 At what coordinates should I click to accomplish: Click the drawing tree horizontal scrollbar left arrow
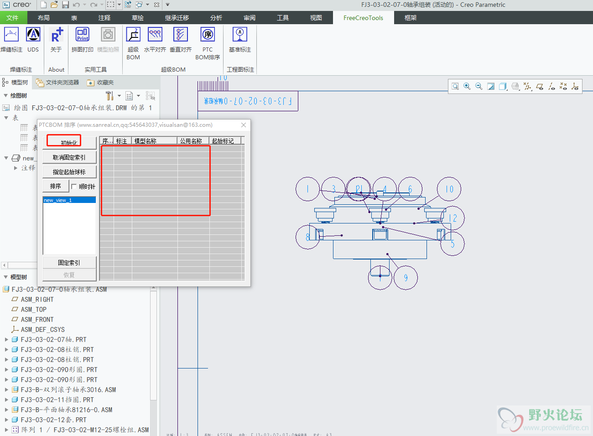point(4,265)
